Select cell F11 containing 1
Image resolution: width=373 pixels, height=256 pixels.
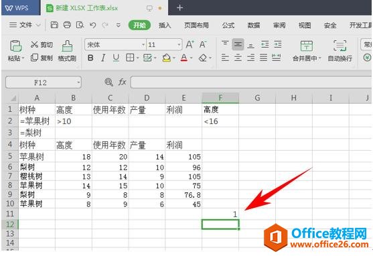(x=220, y=214)
